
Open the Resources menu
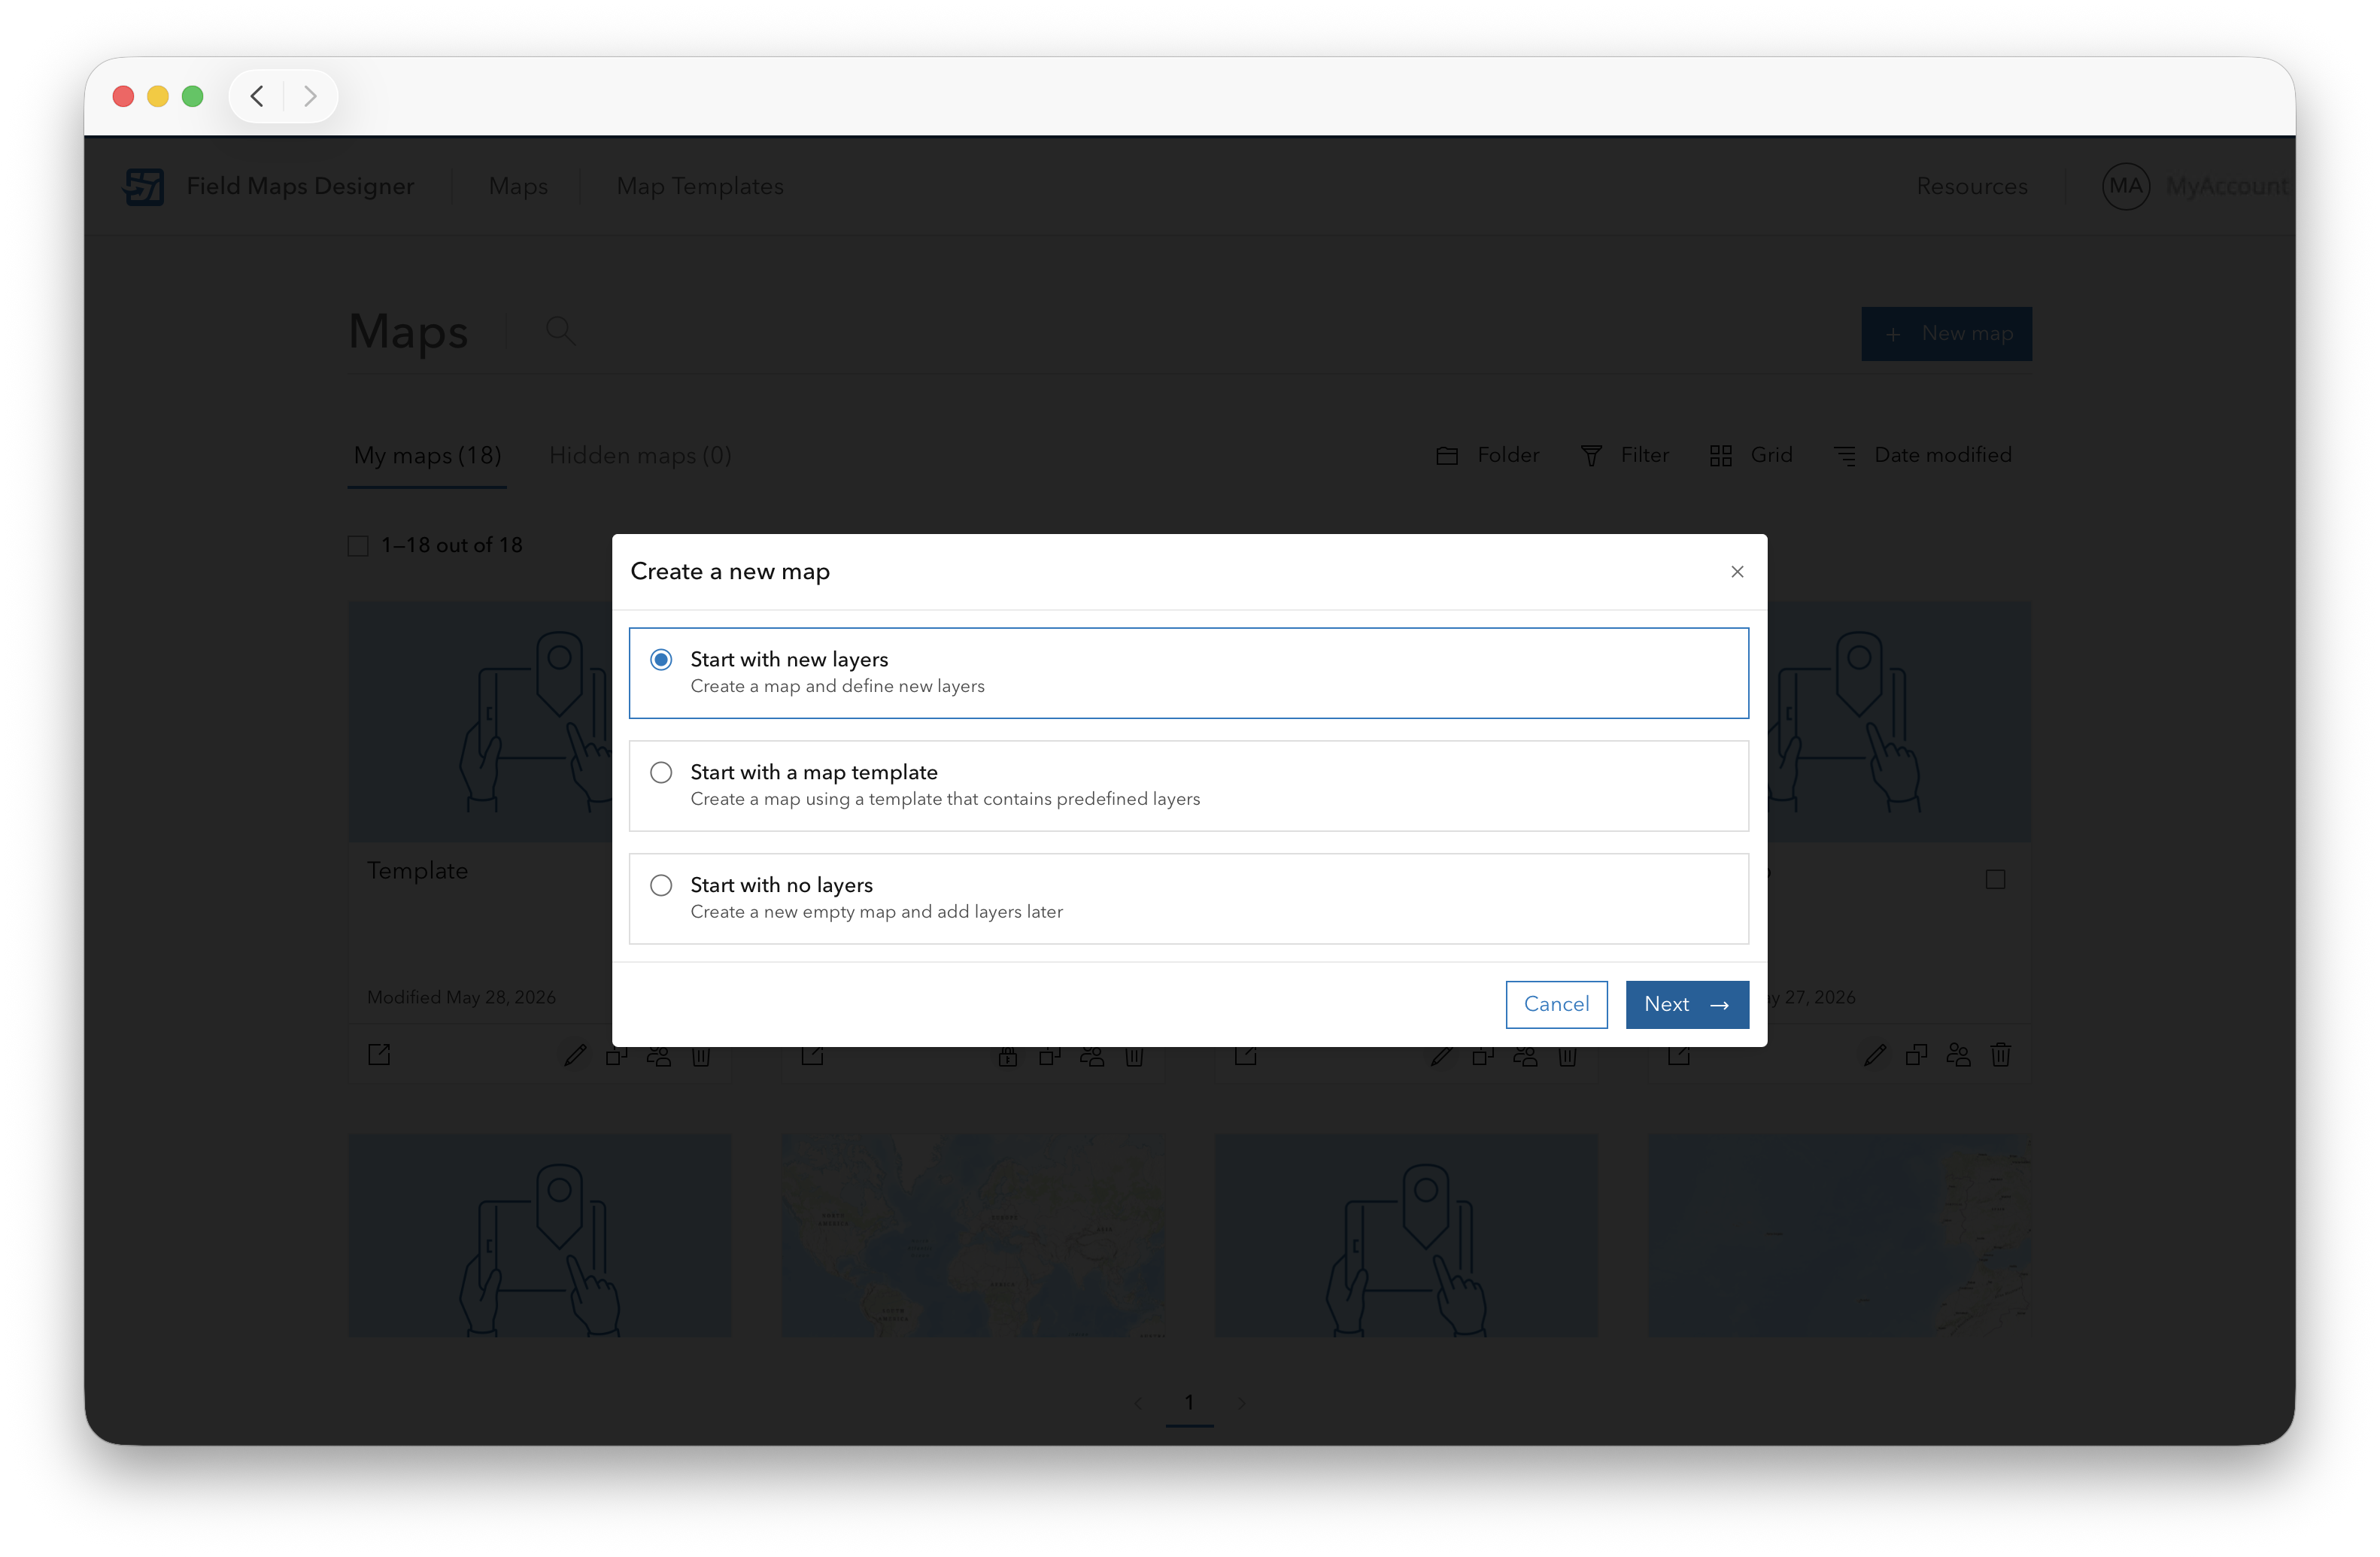tap(1971, 186)
